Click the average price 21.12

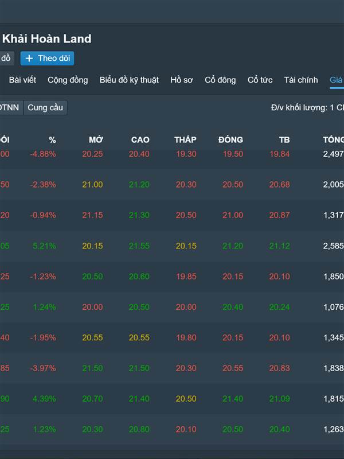(280, 246)
